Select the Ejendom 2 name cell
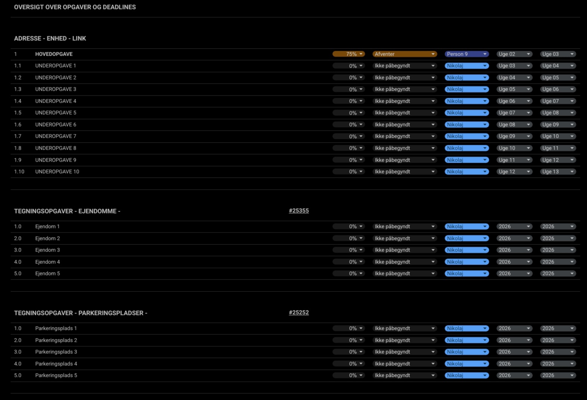The image size is (587, 400). coord(47,238)
